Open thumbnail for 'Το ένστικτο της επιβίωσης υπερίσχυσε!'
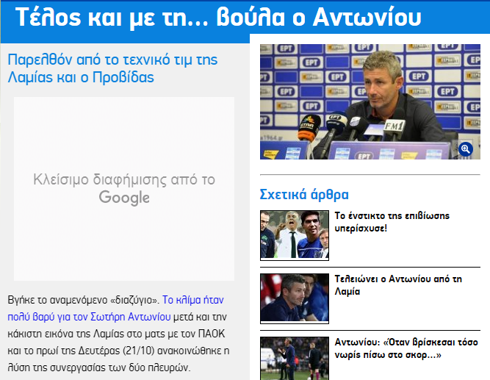 pos(295,235)
